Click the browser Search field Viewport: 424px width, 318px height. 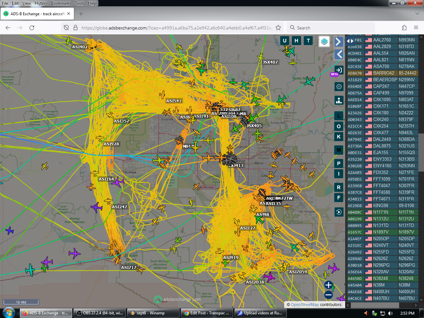[x=331, y=28]
